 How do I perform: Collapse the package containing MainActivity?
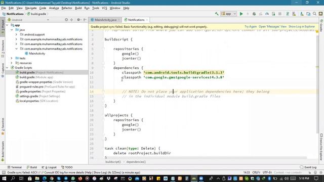(x=16, y=49)
